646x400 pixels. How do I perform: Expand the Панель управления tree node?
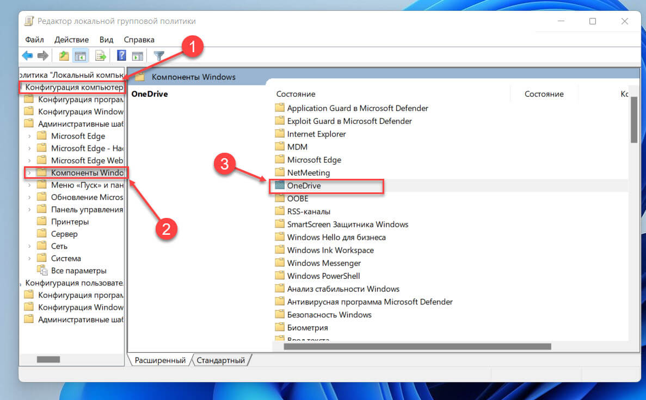pos(29,209)
